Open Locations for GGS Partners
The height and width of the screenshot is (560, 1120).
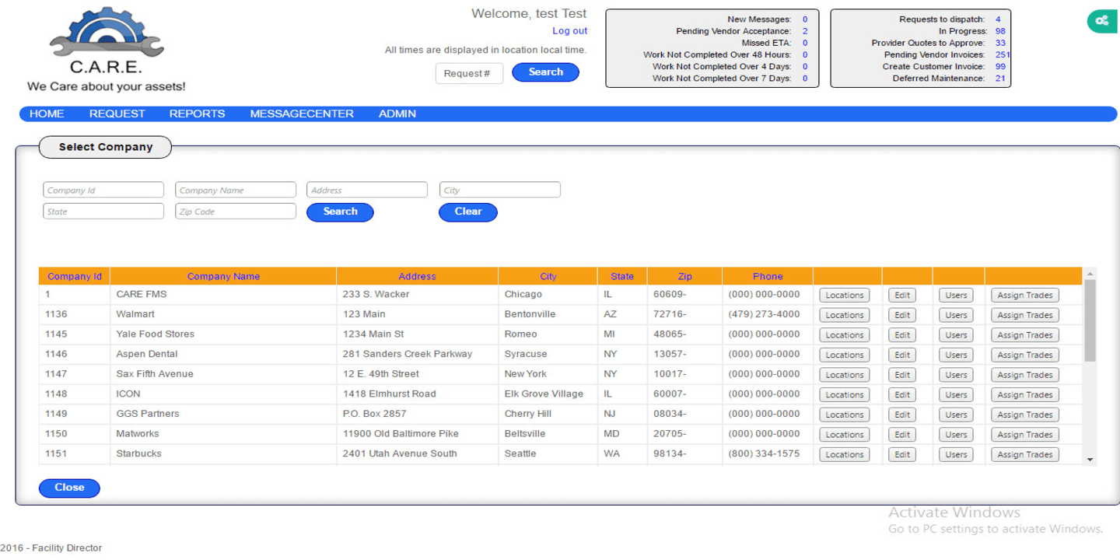845,415
